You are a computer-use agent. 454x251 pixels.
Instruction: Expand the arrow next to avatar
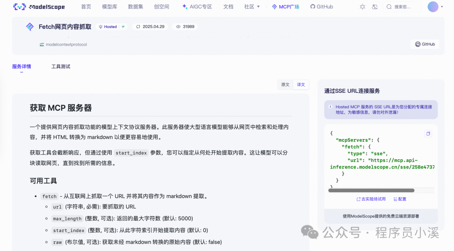pyautogui.click(x=442, y=7)
